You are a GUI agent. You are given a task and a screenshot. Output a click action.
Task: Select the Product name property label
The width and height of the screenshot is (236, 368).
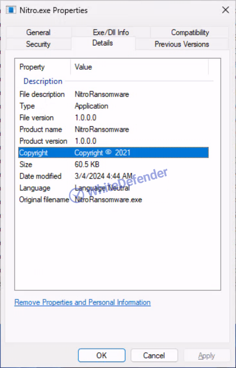coord(41,129)
